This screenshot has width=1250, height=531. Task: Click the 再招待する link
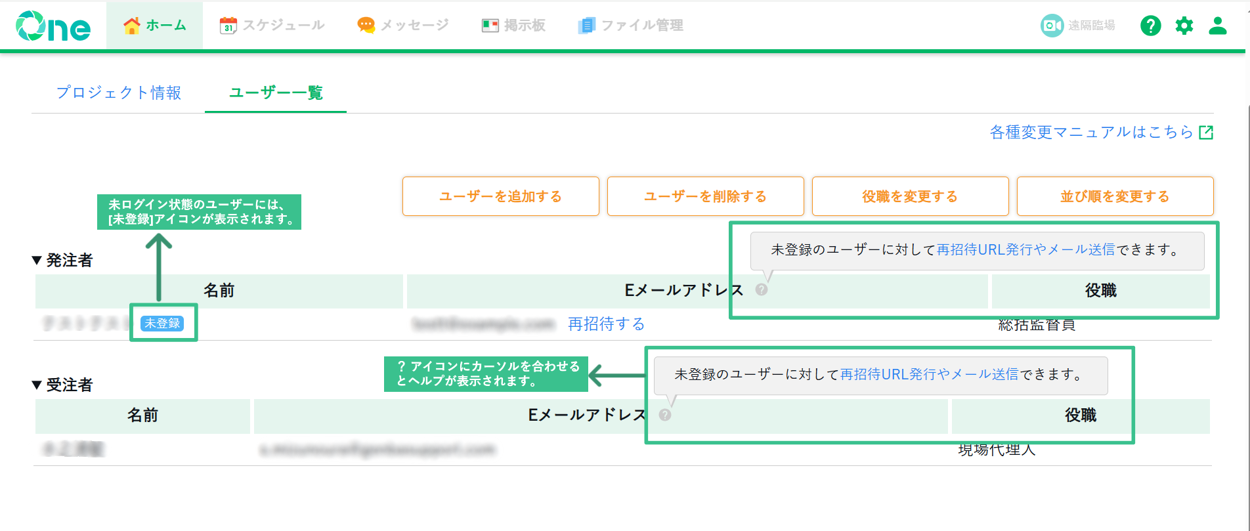[606, 324]
